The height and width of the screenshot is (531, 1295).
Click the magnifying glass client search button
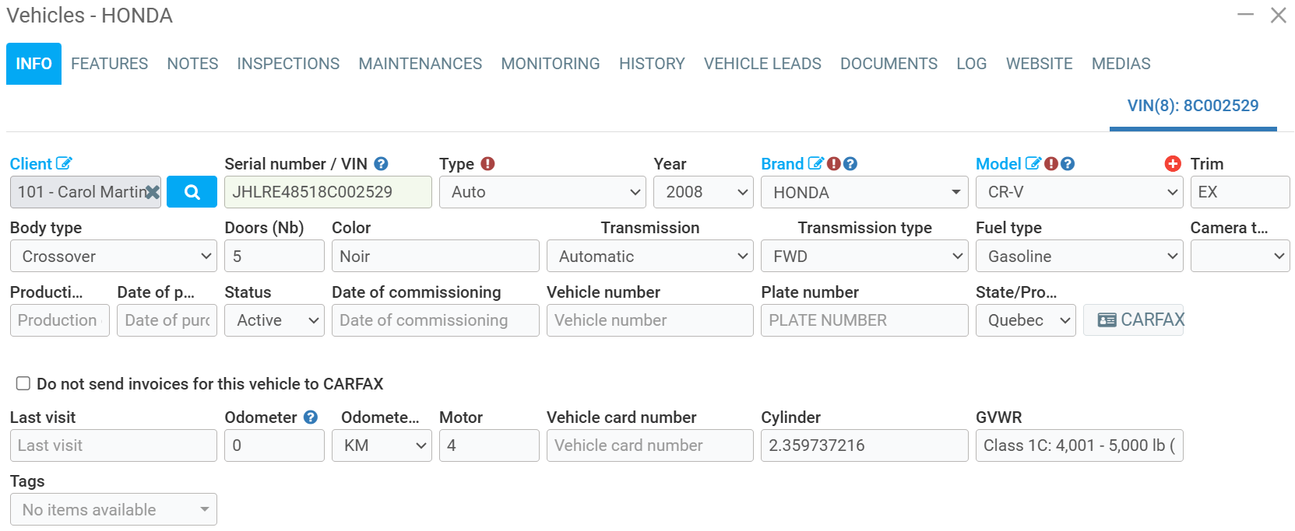[x=192, y=192]
